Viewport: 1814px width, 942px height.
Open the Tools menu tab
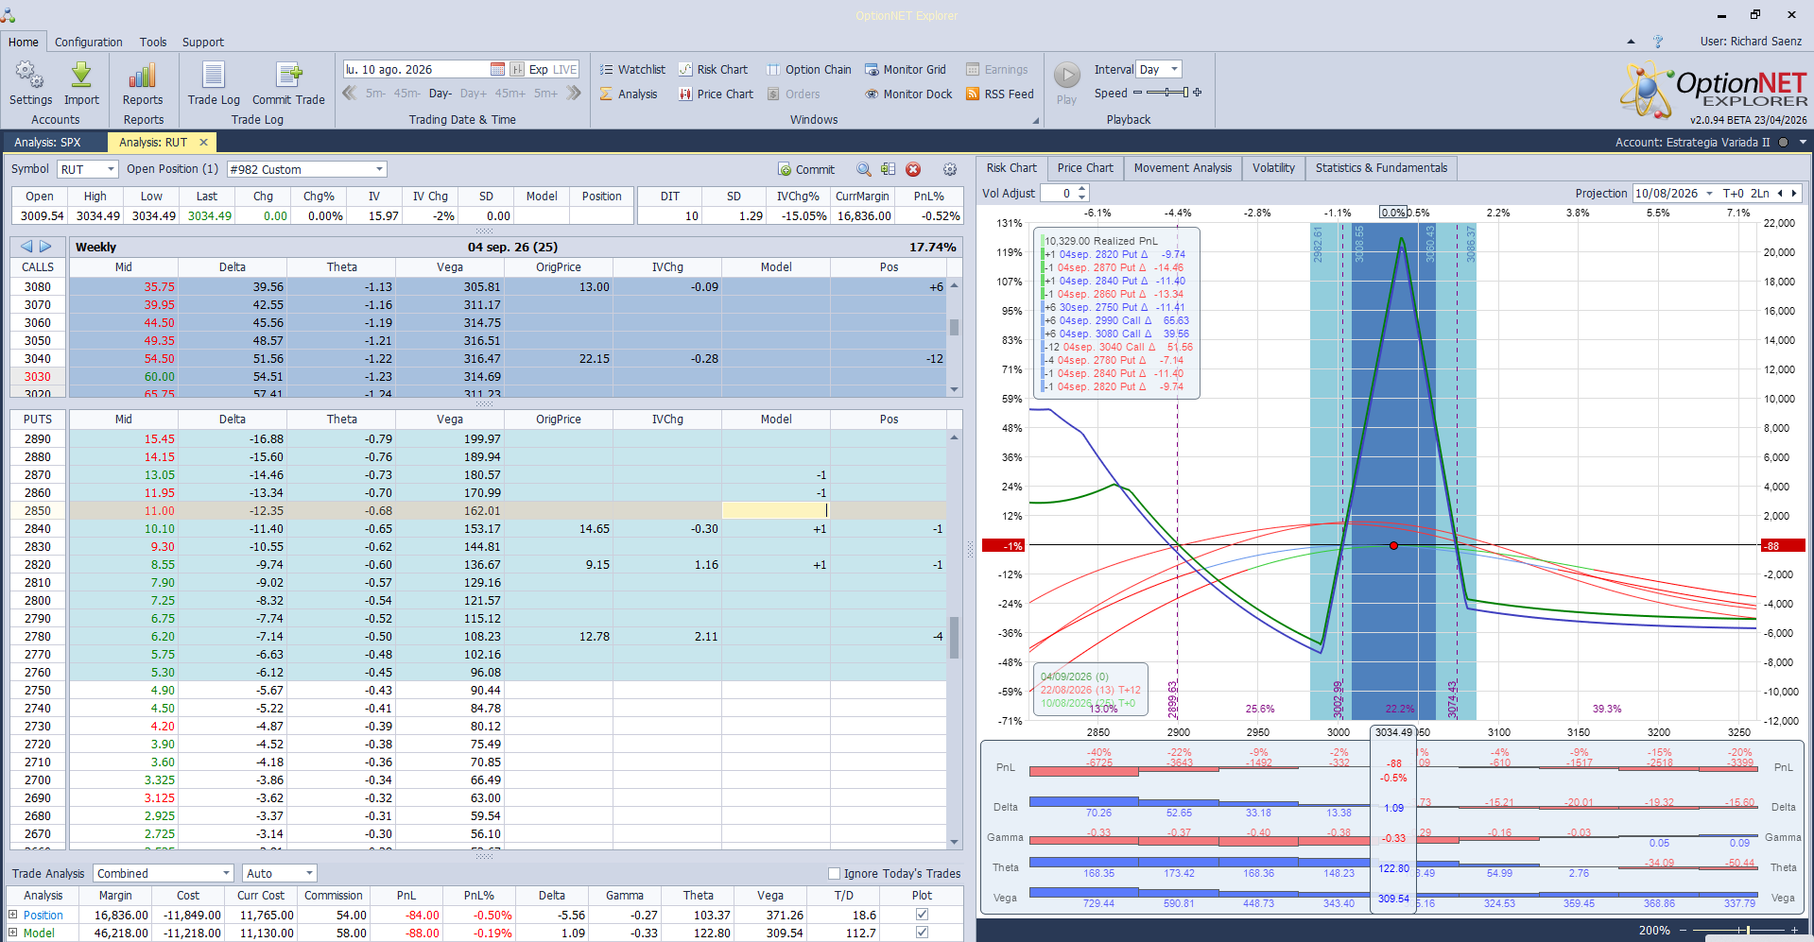(153, 42)
